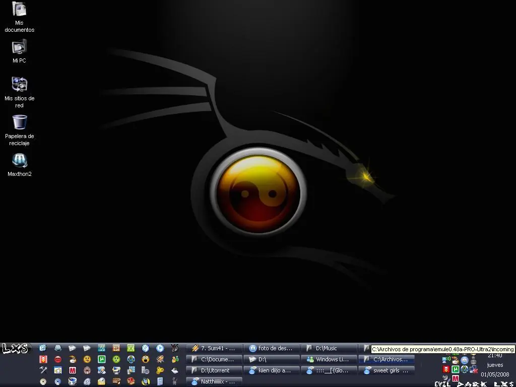Click the date 01/05/2008 in tray
The image size is (516, 387).
point(495,374)
